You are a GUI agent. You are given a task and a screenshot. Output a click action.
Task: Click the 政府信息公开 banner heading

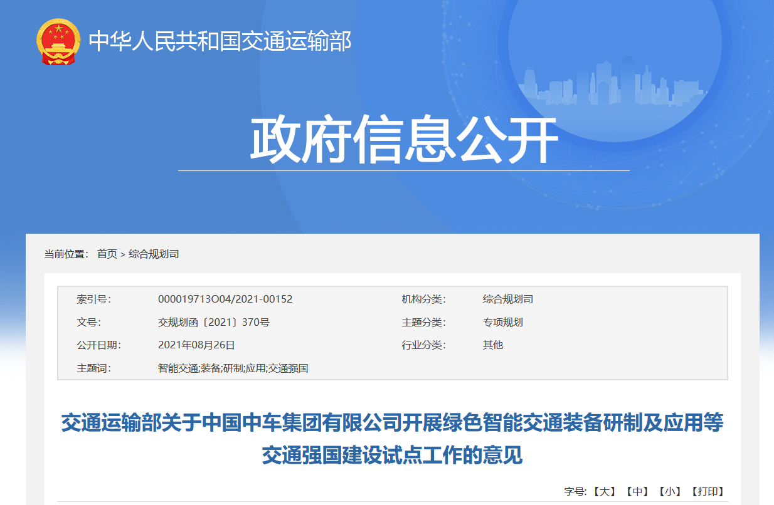(404, 139)
